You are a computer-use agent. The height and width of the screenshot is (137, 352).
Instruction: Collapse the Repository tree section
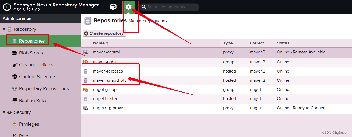pos(4,29)
